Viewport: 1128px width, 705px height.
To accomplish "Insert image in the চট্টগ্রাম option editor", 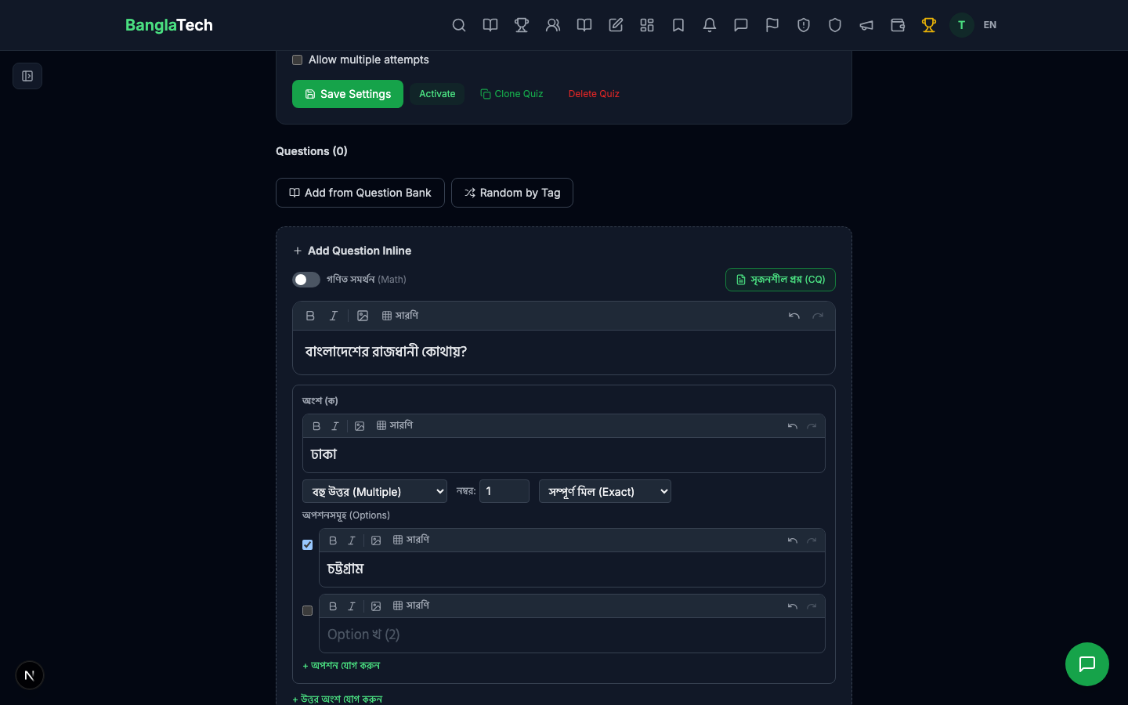I will pos(376,540).
